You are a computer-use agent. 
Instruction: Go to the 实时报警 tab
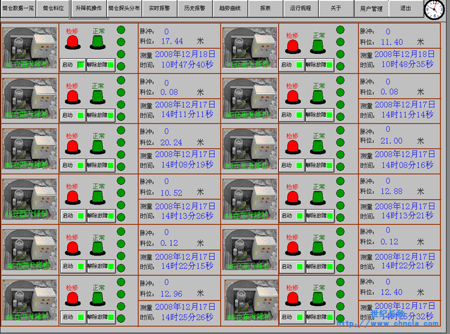[x=159, y=8]
